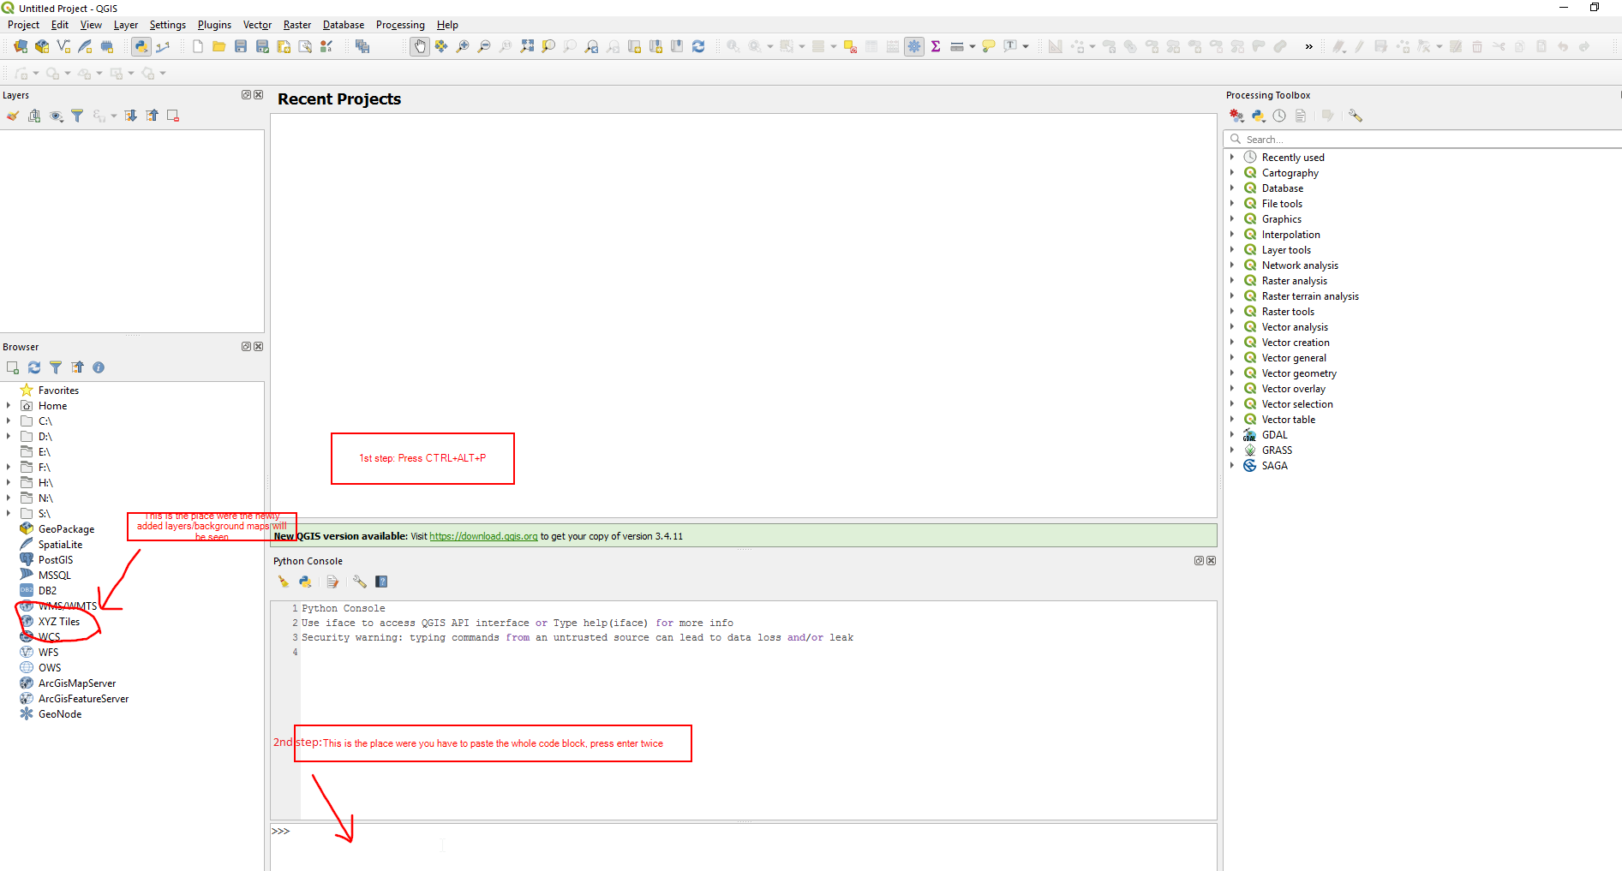
Task: Click the Pan Map to Selection icon
Action: [440, 46]
